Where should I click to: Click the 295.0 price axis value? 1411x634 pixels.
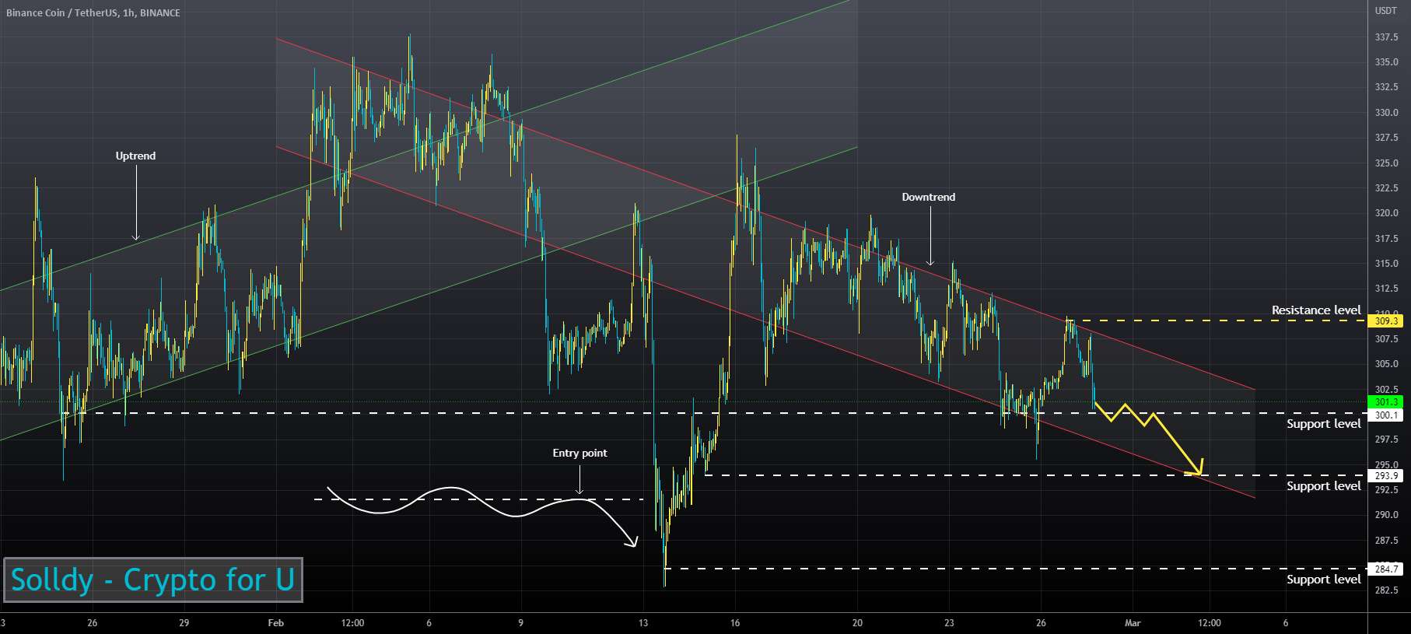pyautogui.click(x=1387, y=464)
